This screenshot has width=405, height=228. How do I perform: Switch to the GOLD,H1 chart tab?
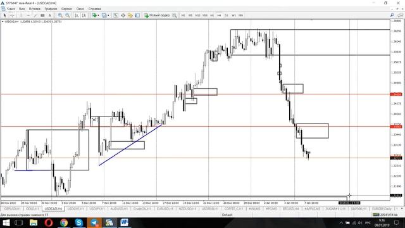pyautogui.click(x=32, y=208)
